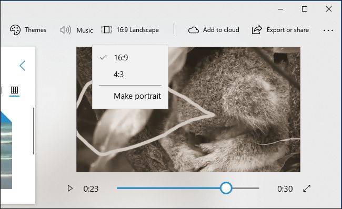The height and width of the screenshot is (209, 342).
Task: Click the Add to cloud text
Action: (221, 30)
